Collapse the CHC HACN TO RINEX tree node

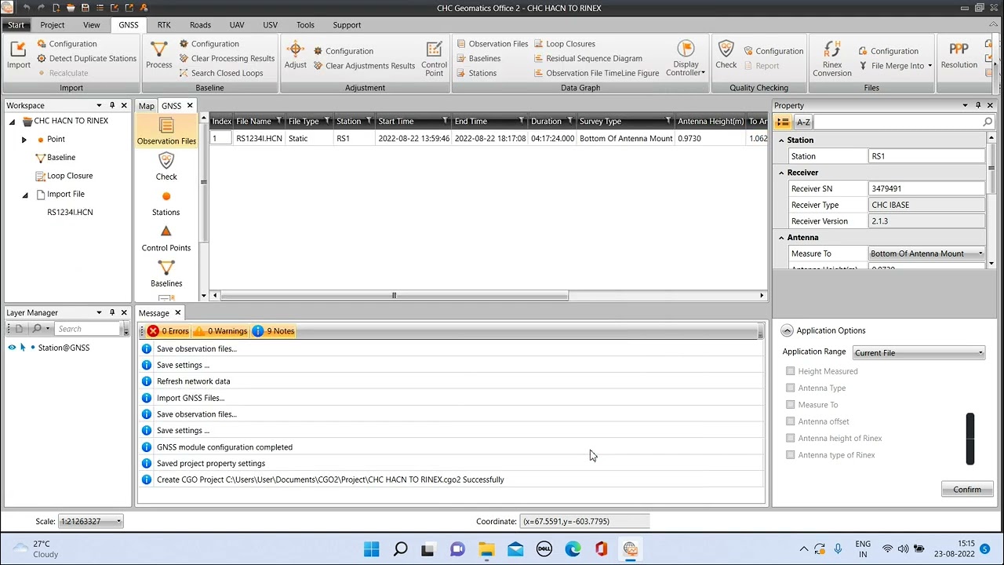pyautogui.click(x=12, y=122)
